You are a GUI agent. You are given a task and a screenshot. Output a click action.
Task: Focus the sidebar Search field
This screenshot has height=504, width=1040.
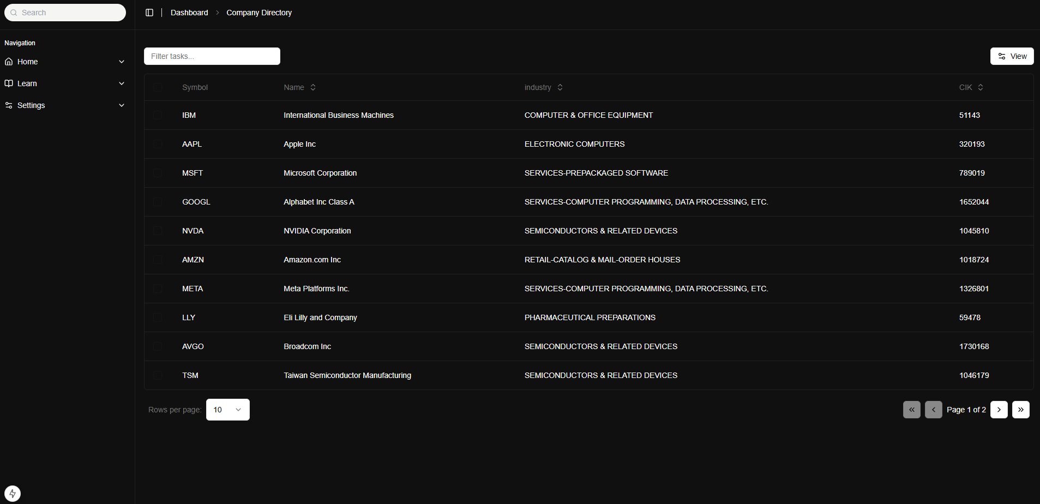tap(65, 13)
